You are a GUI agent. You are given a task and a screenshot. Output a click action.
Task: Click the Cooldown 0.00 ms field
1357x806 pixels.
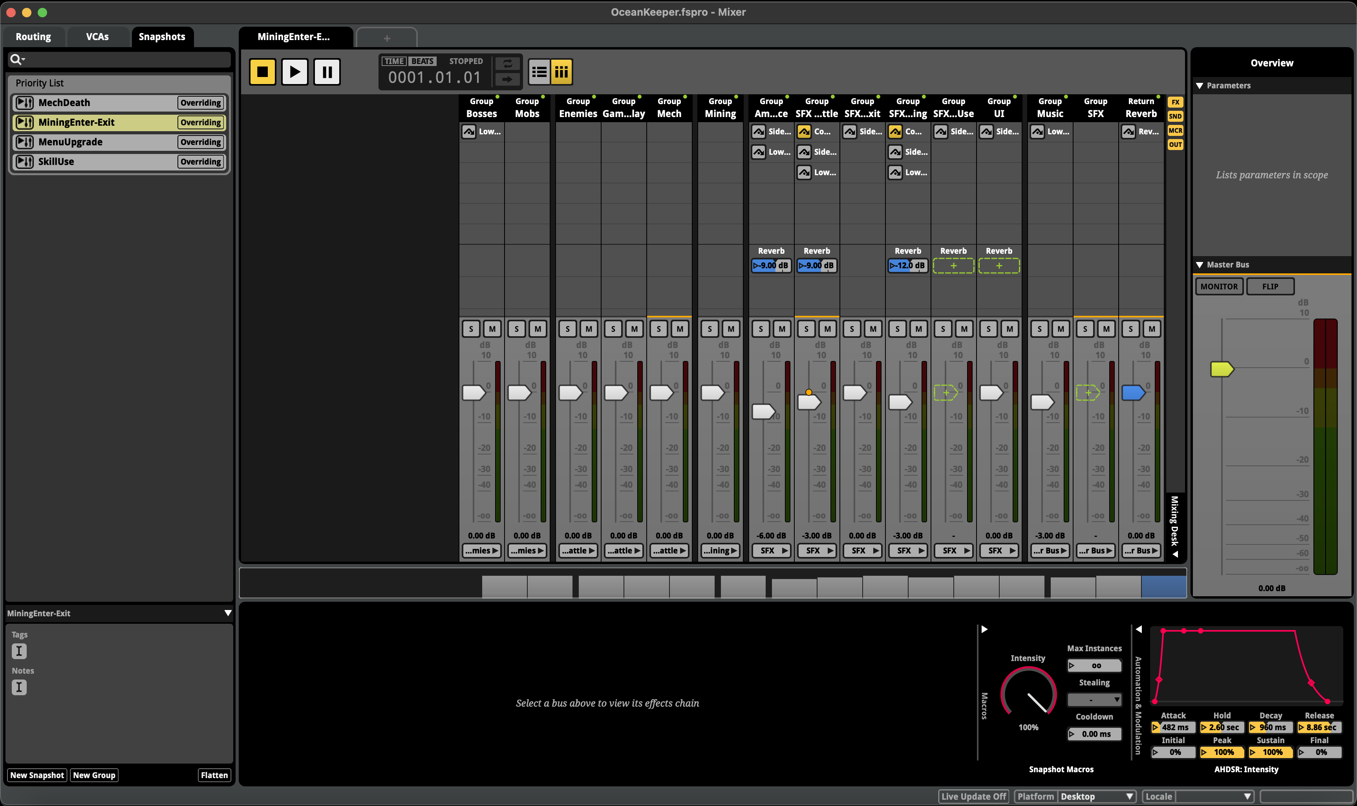click(x=1094, y=734)
